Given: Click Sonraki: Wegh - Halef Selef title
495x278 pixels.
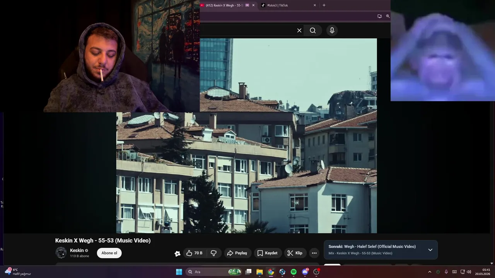Looking at the screenshot, I should (372, 246).
